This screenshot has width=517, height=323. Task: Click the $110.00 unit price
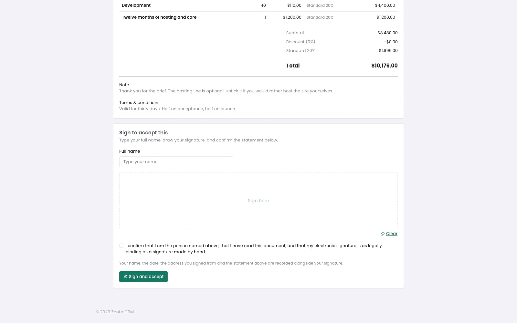pyautogui.click(x=294, y=5)
